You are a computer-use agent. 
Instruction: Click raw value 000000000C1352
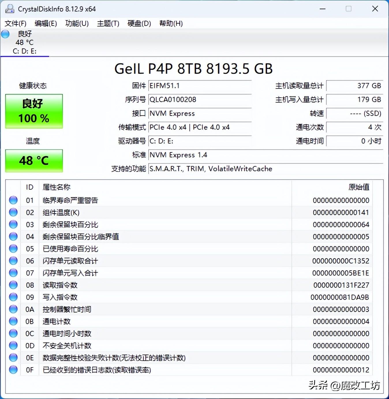[341, 261]
